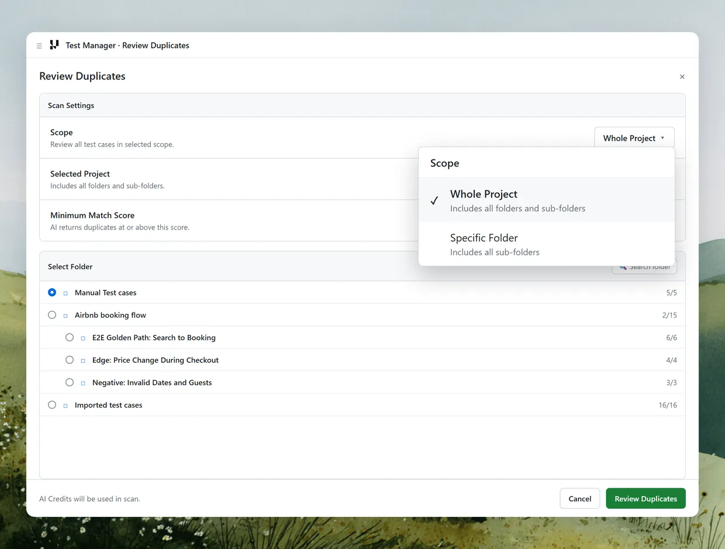Image resolution: width=725 pixels, height=549 pixels.
Task: Click the 6/6 count value
Action: [x=672, y=338]
